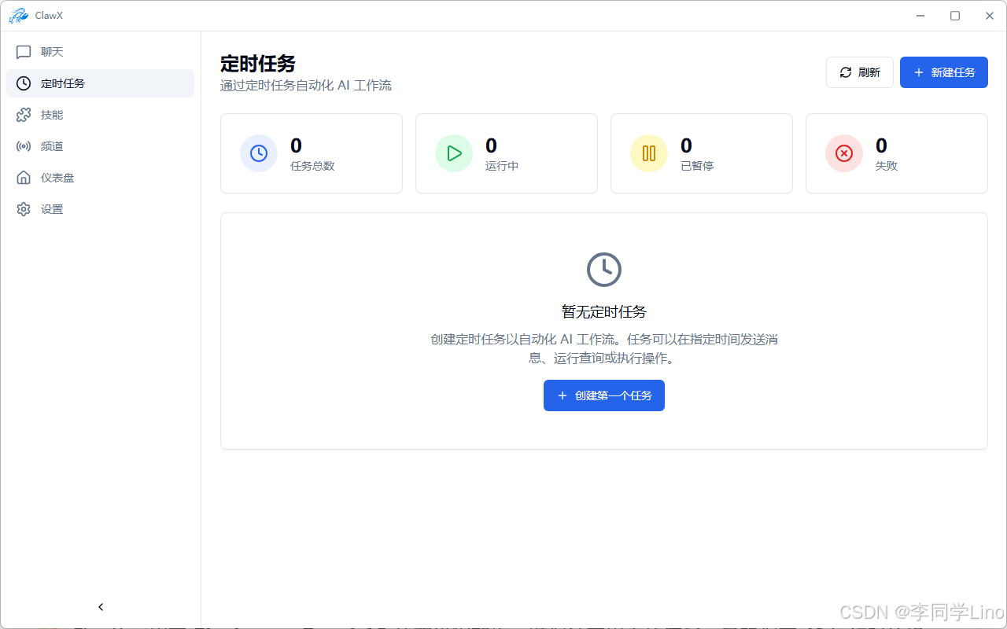Screen dimensions: 1007x629
Task: Click the ClawX logo icon
Action: click(19, 15)
